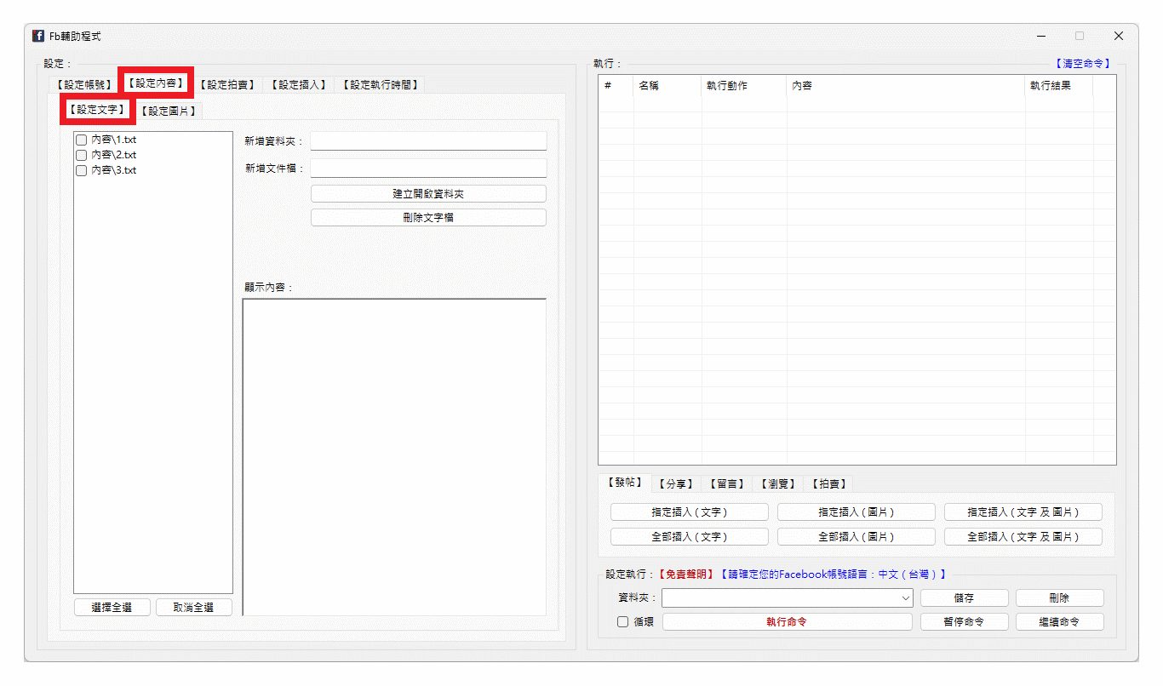Viewport: 1163px width, 686px height.
Task: Click the Facebook app icon in title bar
Action: [38, 36]
